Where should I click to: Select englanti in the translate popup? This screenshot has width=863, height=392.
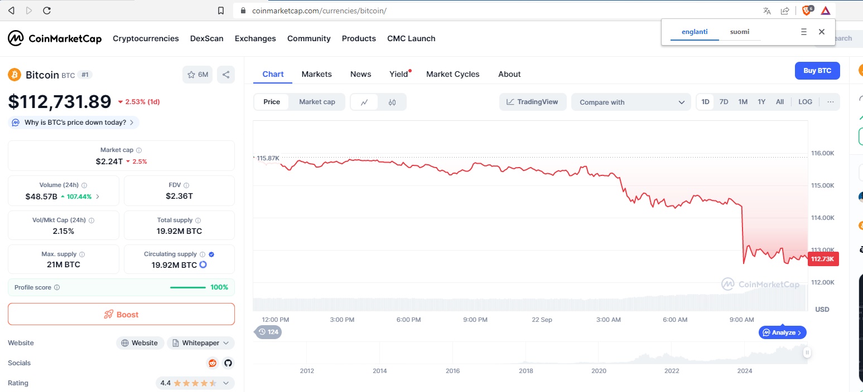695,32
